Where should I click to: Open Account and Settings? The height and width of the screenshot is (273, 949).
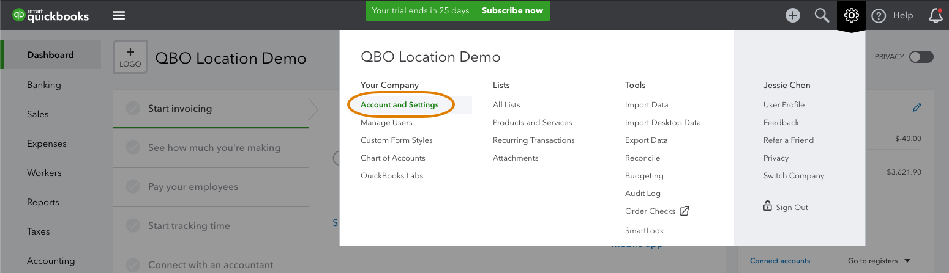(400, 105)
